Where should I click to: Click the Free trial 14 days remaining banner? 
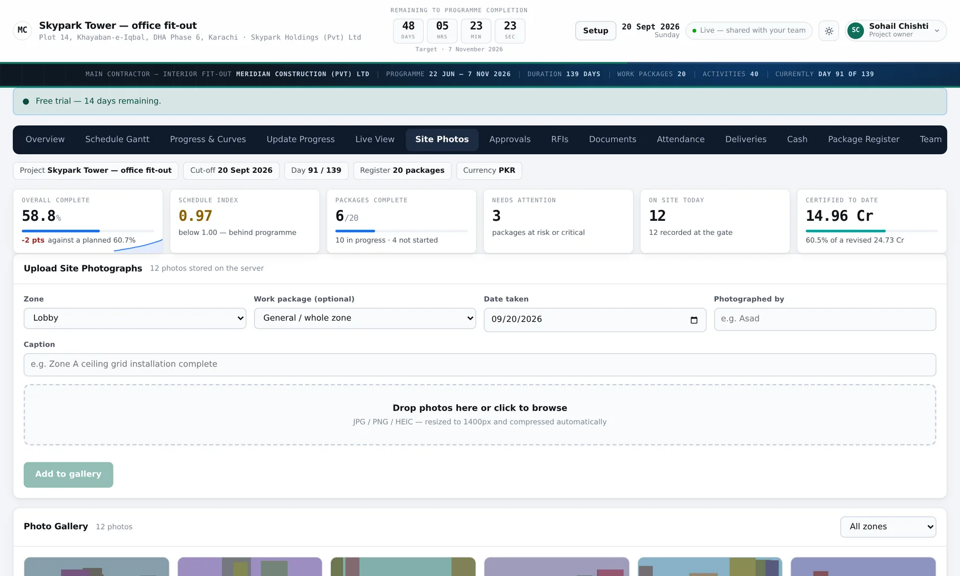coord(479,102)
